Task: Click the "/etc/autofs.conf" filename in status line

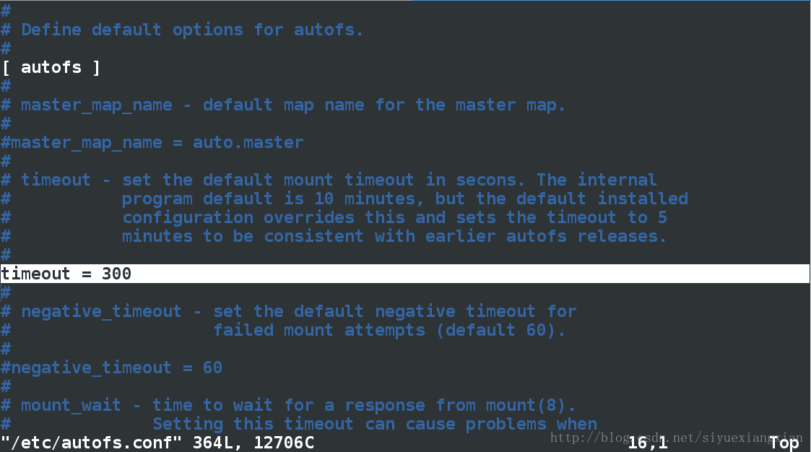Action: 92,443
